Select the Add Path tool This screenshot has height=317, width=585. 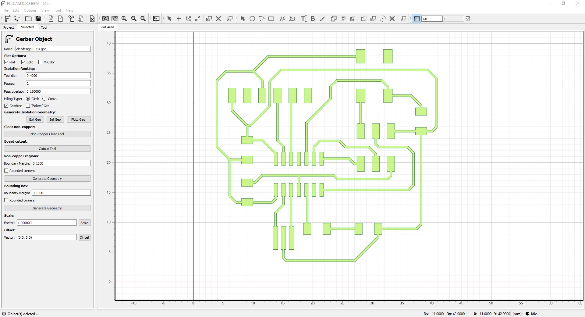point(282,19)
